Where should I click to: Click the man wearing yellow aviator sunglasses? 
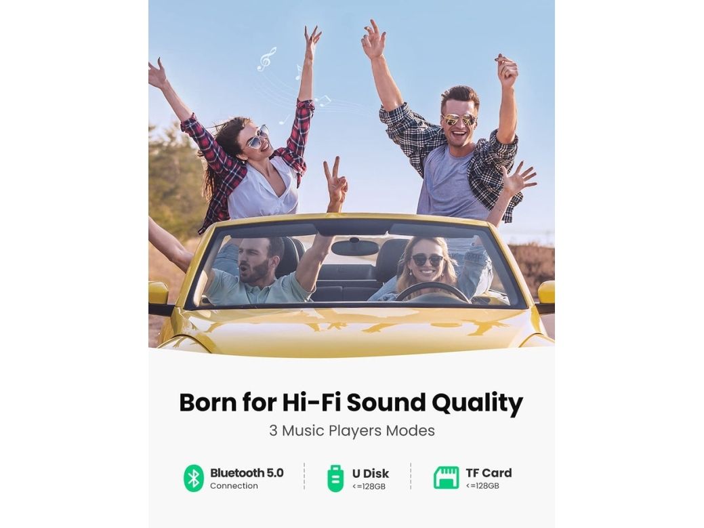tap(451, 144)
